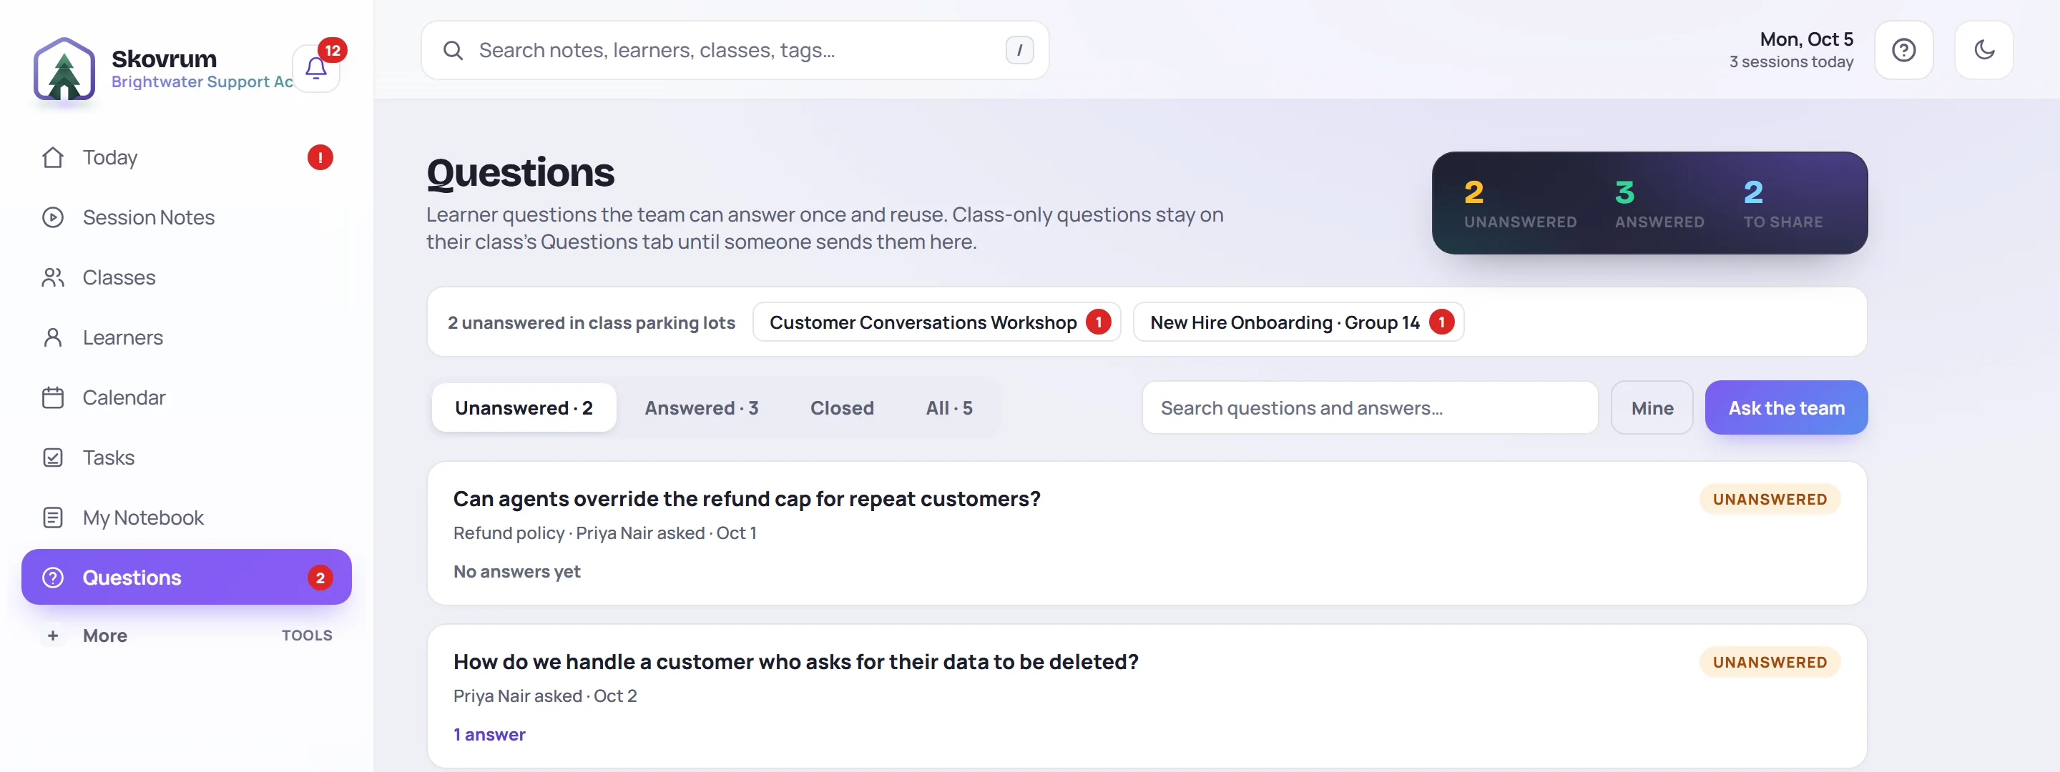The height and width of the screenshot is (772, 2060).
Task: Click the Skovrum tree logo
Action: pyautogui.click(x=64, y=69)
